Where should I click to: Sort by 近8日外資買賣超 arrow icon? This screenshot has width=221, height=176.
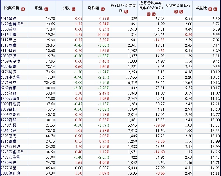(x=126, y=12)
